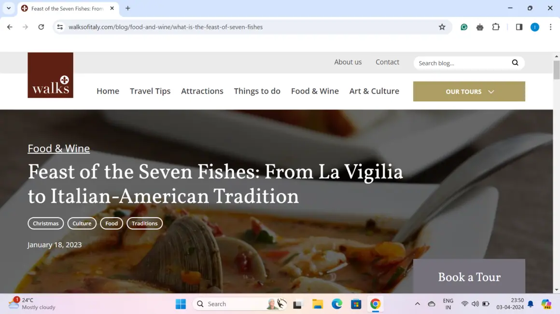Click the address bar URL
This screenshot has width=560, height=314.
click(x=166, y=27)
